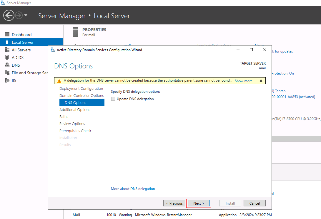Click the 2/3/2024 9:23:27 PM event timestamp
Image resolution: width=321 pixels, height=219 pixels.
(x=256, y=215)
